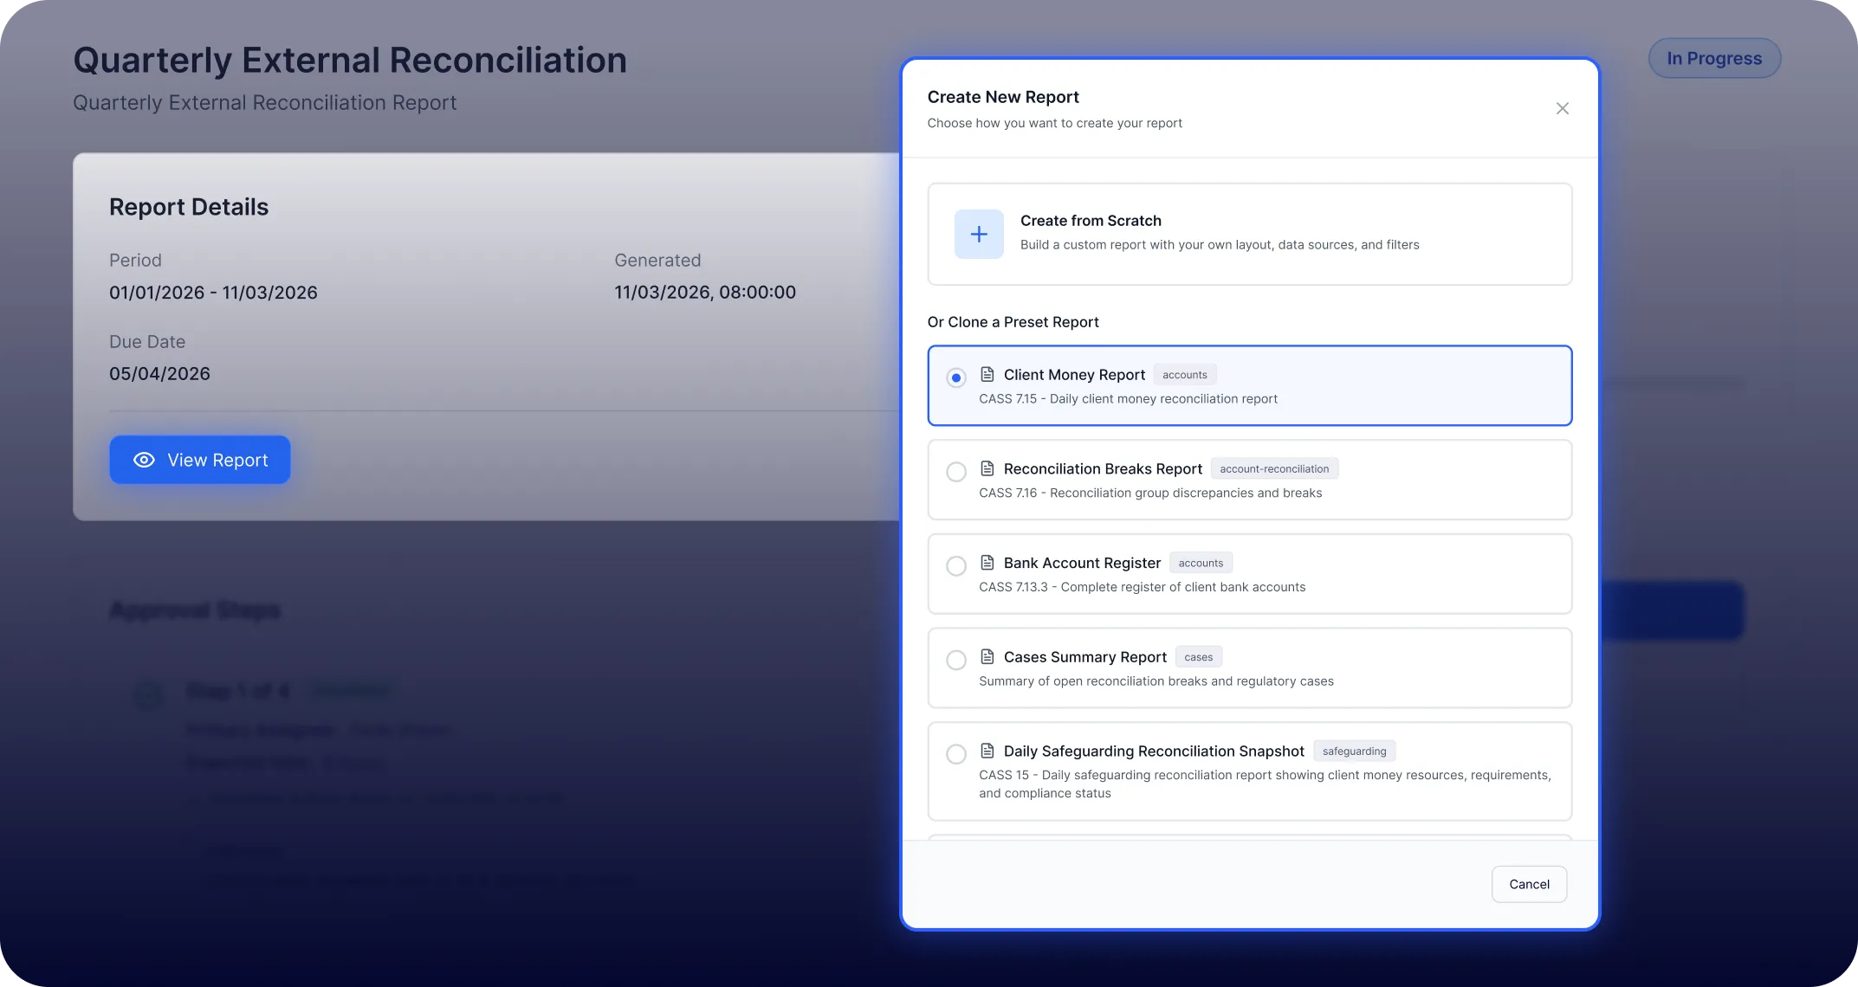Image resolution: width=1858 pixels, height=987 pixels.
Task: Choose the Create from Scratch option card
Action: pyautogui.click(x=1249, y=234)
